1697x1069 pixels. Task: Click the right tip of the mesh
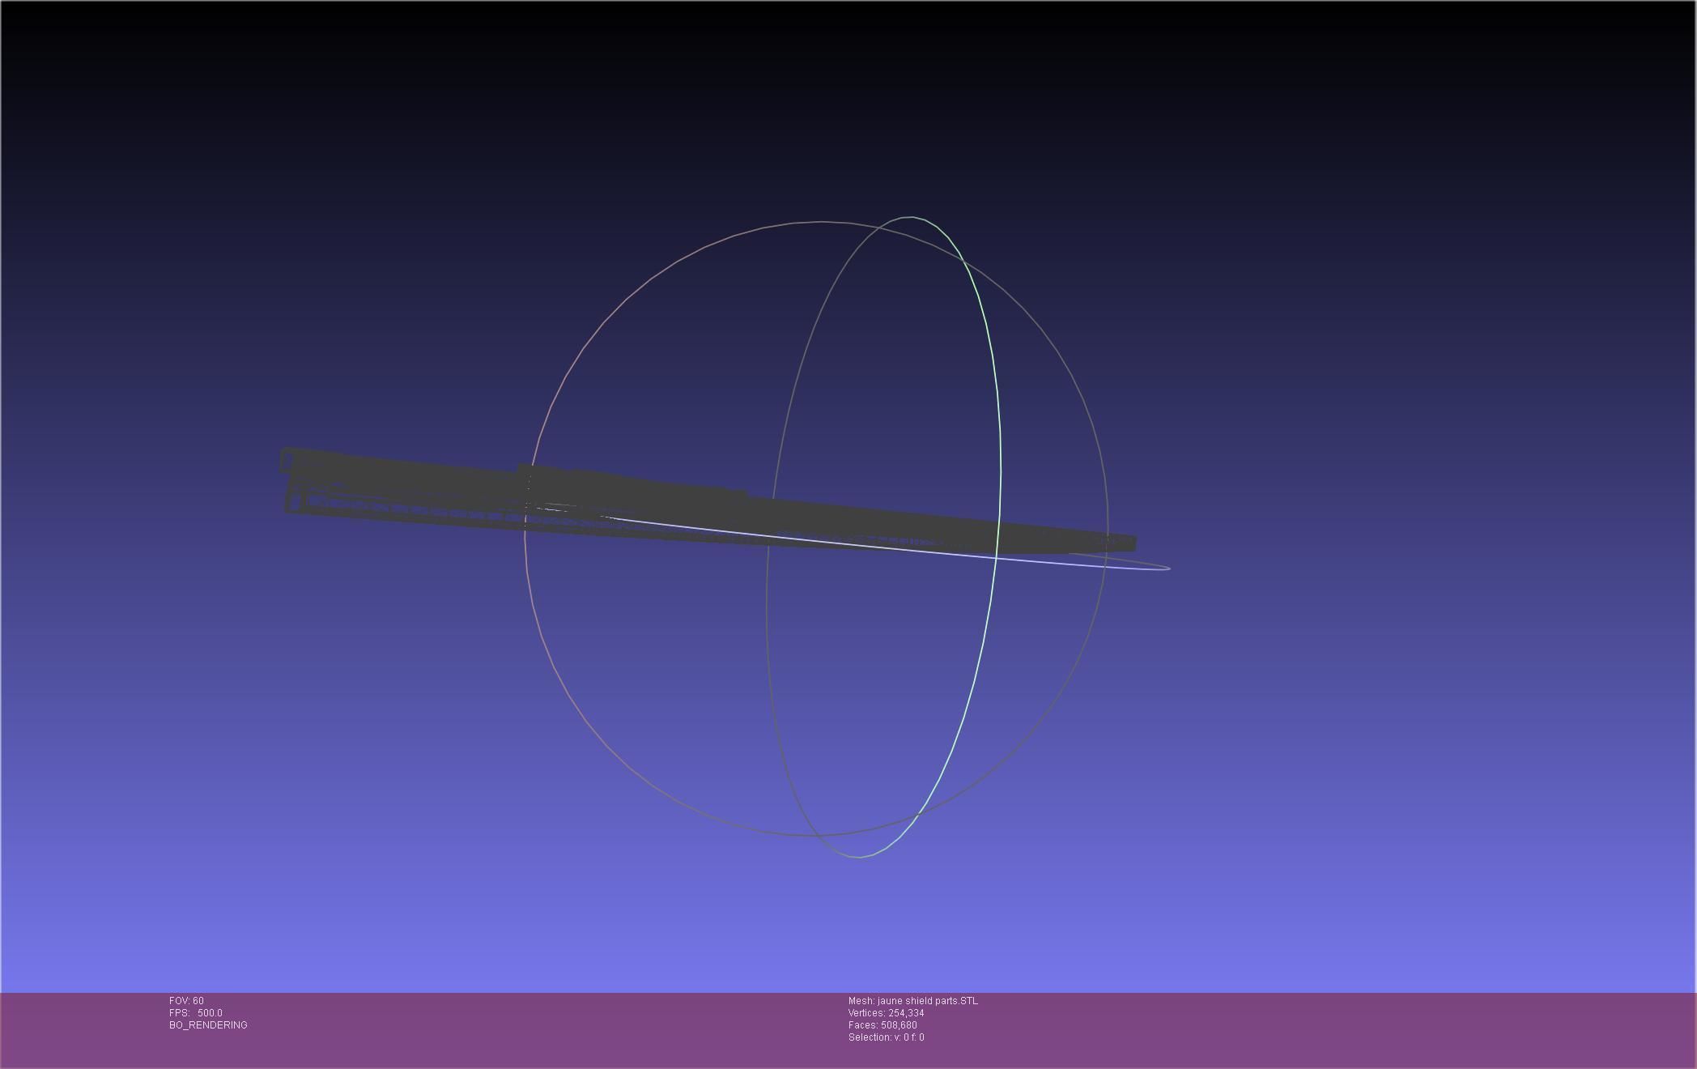(1130, 543)
